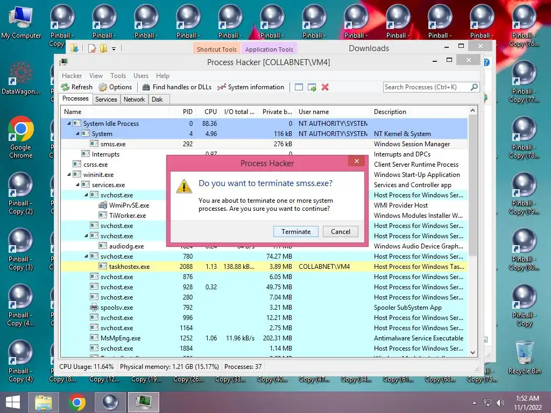Screen dimensions: 551x413
Task: Collapse svchost.exe with PID 780
Action: click(x=86, y=256)
